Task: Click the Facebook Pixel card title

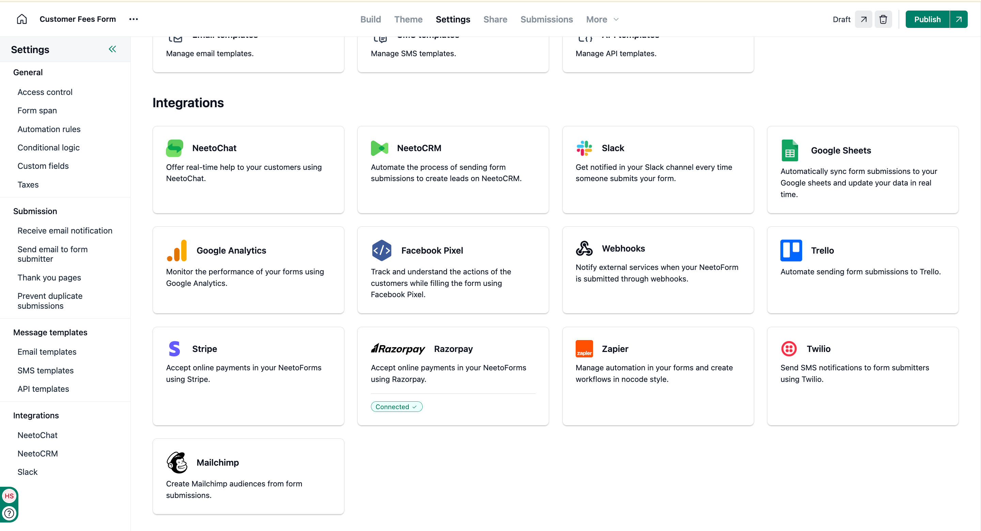Action: [x=432, y=251]
